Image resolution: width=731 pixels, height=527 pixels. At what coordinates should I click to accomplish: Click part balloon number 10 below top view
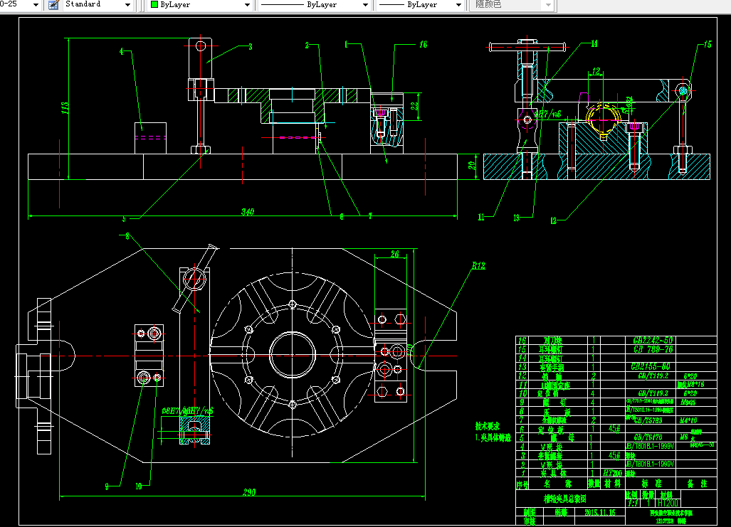(x=139, y=486)
